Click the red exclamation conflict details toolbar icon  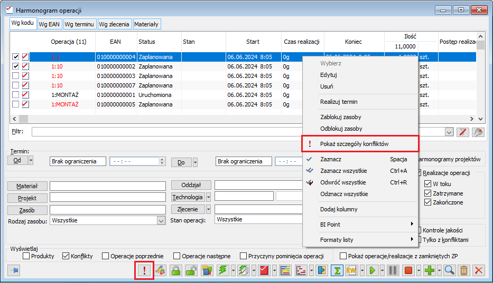[144, 270]
